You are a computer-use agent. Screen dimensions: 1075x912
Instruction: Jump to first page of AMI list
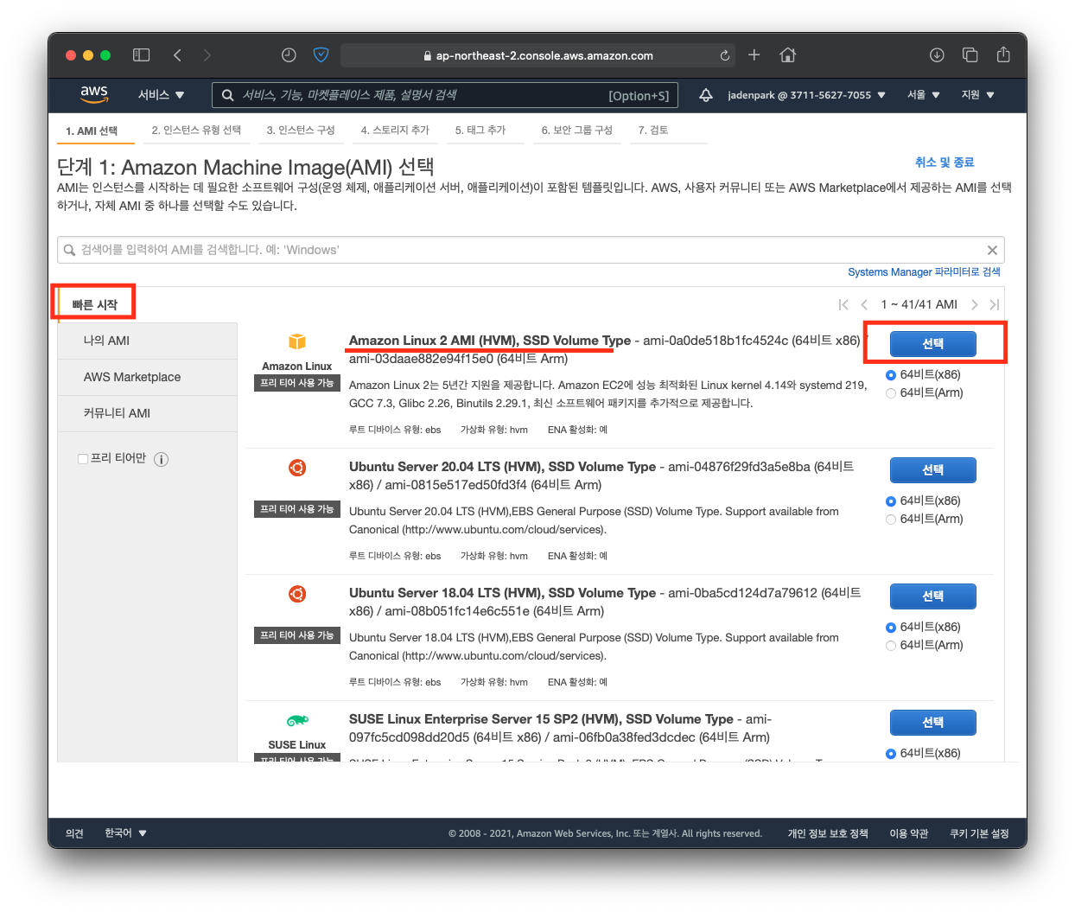click(x=843, y=304)
